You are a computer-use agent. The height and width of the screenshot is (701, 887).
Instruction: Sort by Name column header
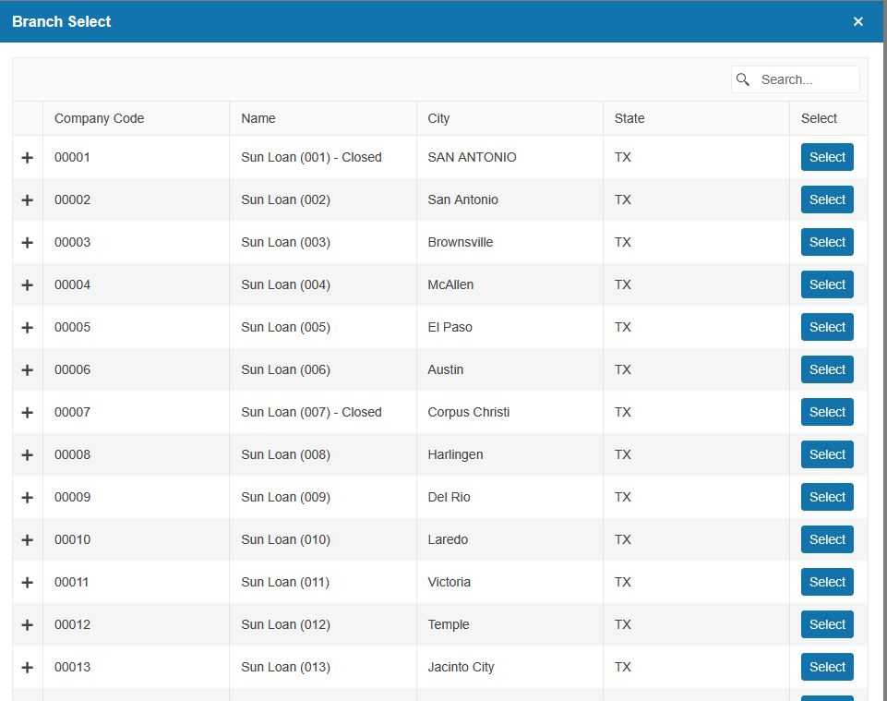[323, 118]
